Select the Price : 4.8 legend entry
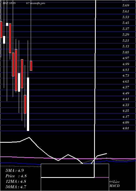136x191 pixels. click(x=16, y=176)
